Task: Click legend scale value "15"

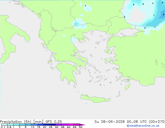Action: click(39, 127)
